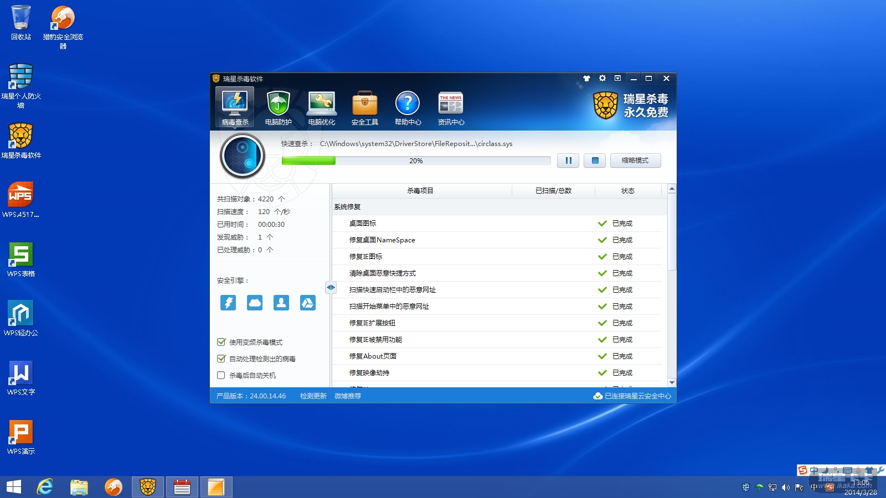
Task: Select the 瑞星个人防火墙 desktop shortcut
Action: point(21,86)
